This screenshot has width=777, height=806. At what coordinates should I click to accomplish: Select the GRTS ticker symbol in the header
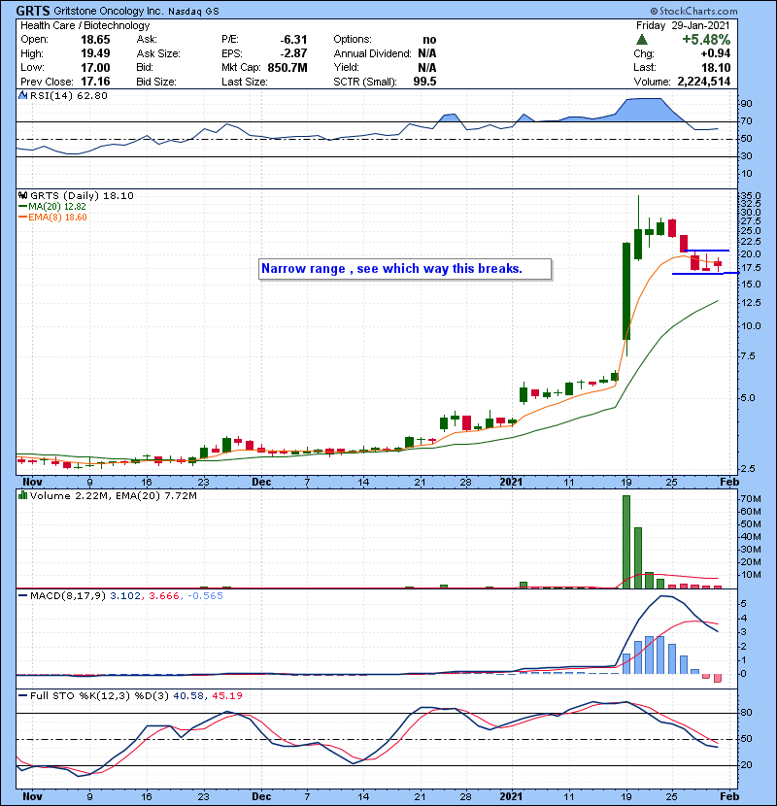tap(33, 11)
